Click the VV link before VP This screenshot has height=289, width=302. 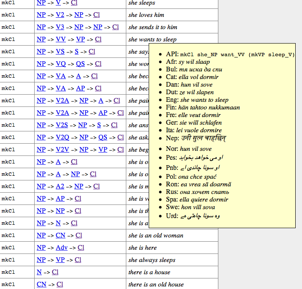coord(61,39)
